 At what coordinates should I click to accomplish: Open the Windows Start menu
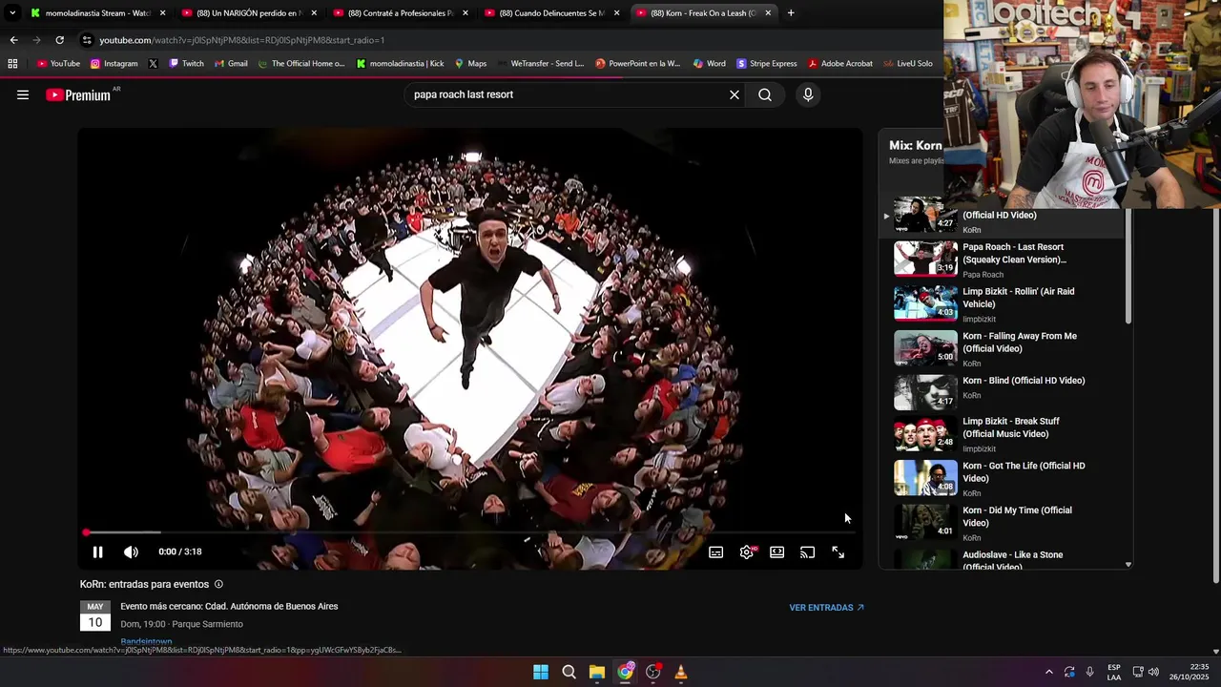point(541,672)
